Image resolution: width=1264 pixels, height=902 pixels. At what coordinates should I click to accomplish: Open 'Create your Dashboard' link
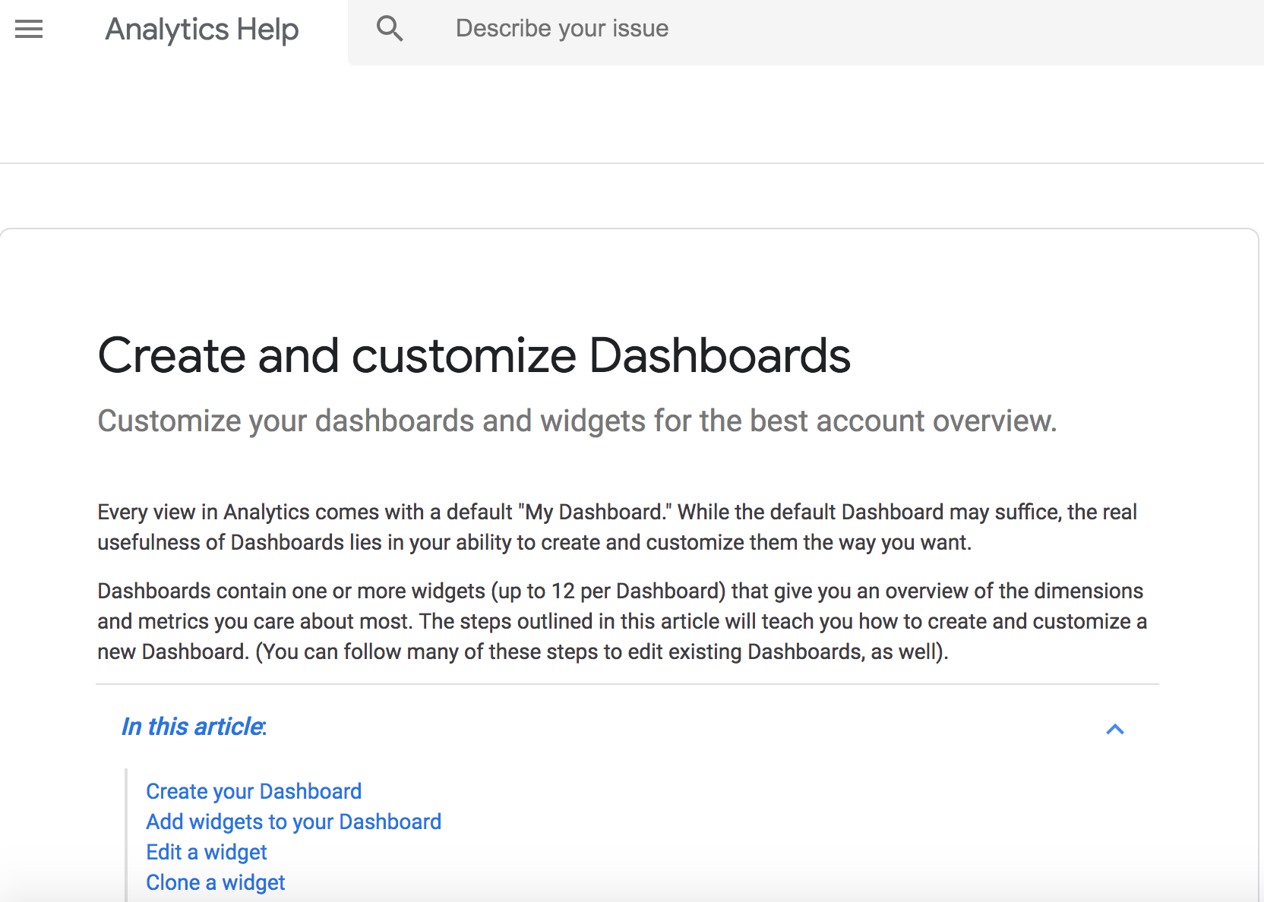[x=254, y=791]
